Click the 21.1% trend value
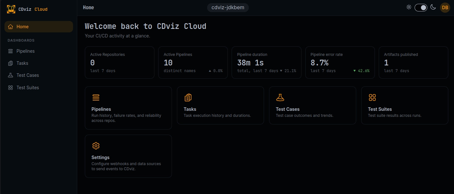Image resolution: width=454 pixels, height=194 pixels. [x=290, y=71]
